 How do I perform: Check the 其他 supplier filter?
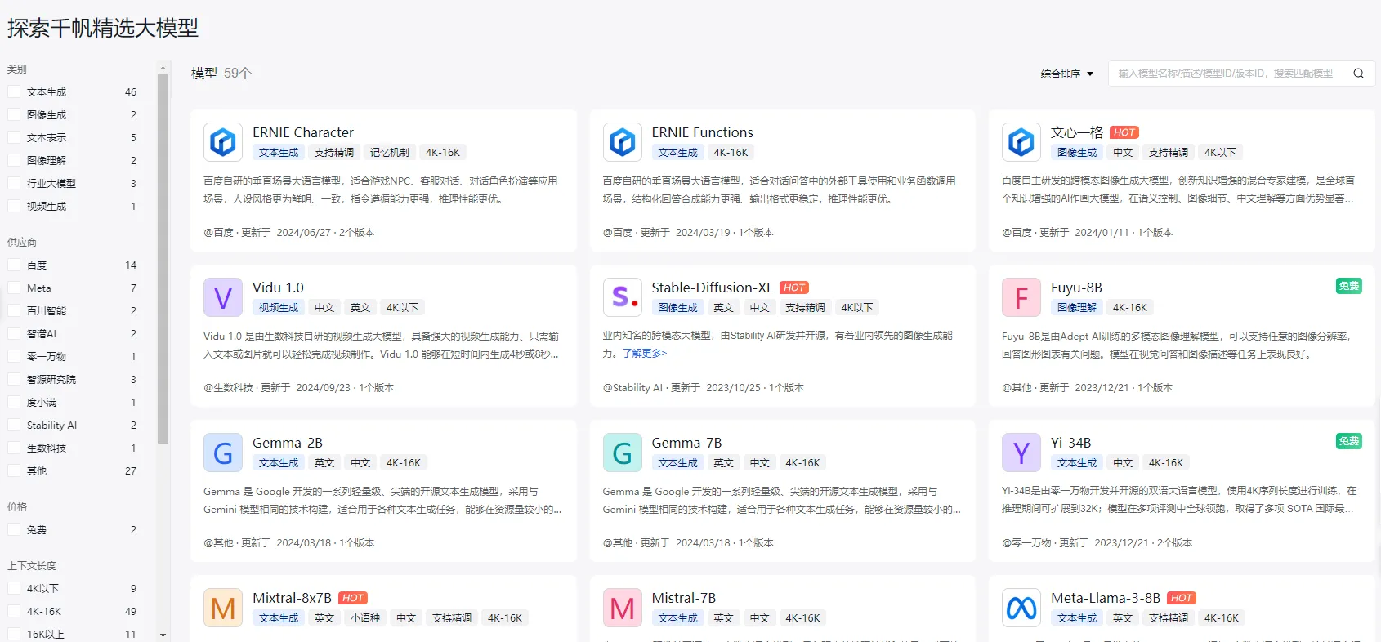pos(14,471)
